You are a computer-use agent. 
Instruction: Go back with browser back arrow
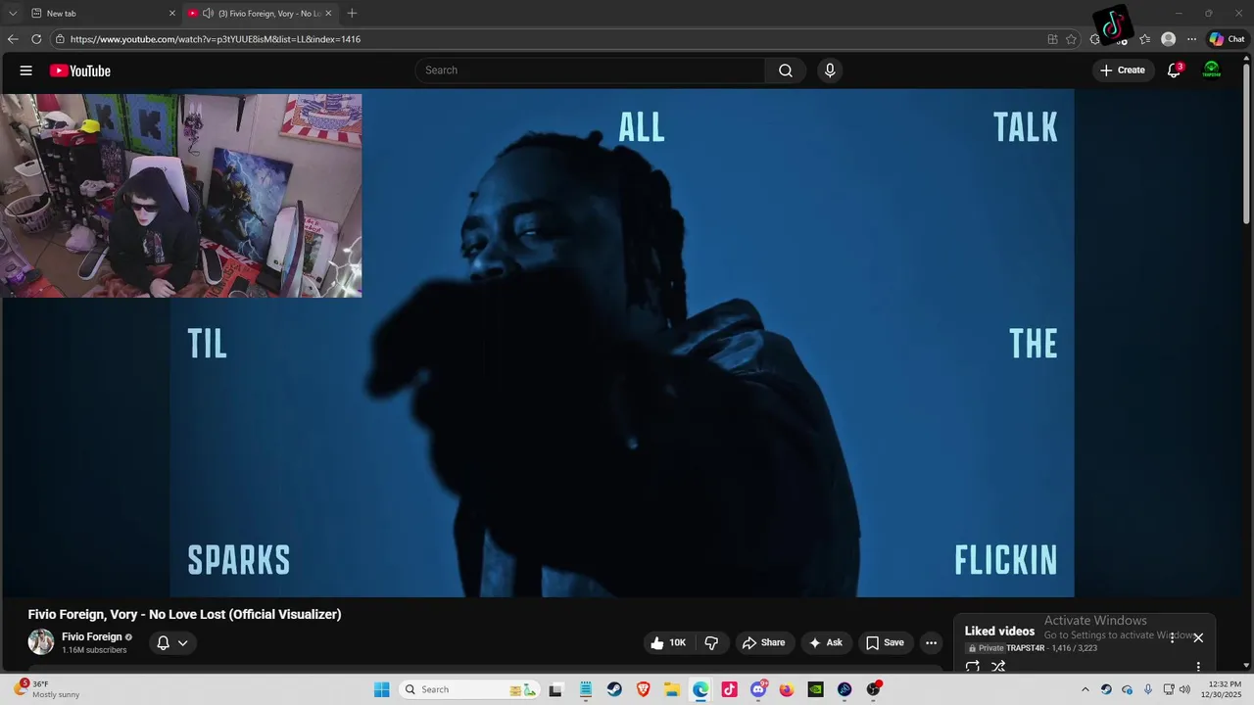[13, 39]
